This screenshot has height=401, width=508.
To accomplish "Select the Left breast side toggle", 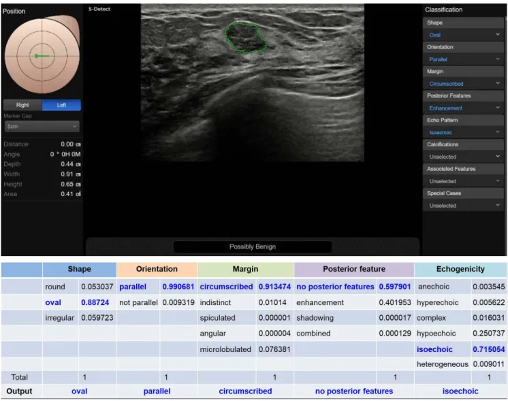I will pos(61,105).
